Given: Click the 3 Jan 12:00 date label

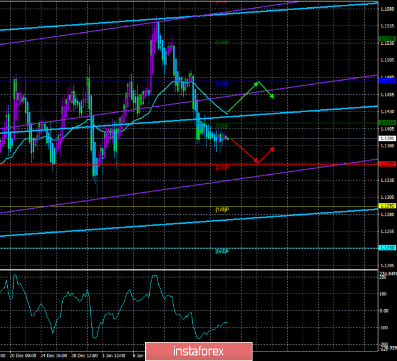Looking at the screenshot, I should pos(113,356).
